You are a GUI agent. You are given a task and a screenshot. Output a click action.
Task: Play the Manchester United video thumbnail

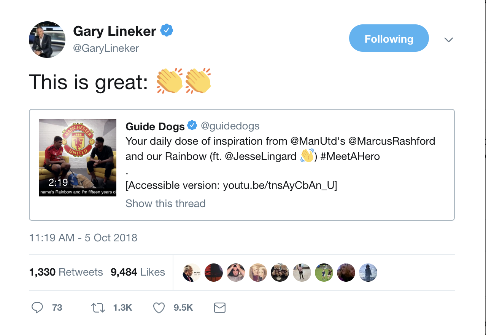[78, 158]
